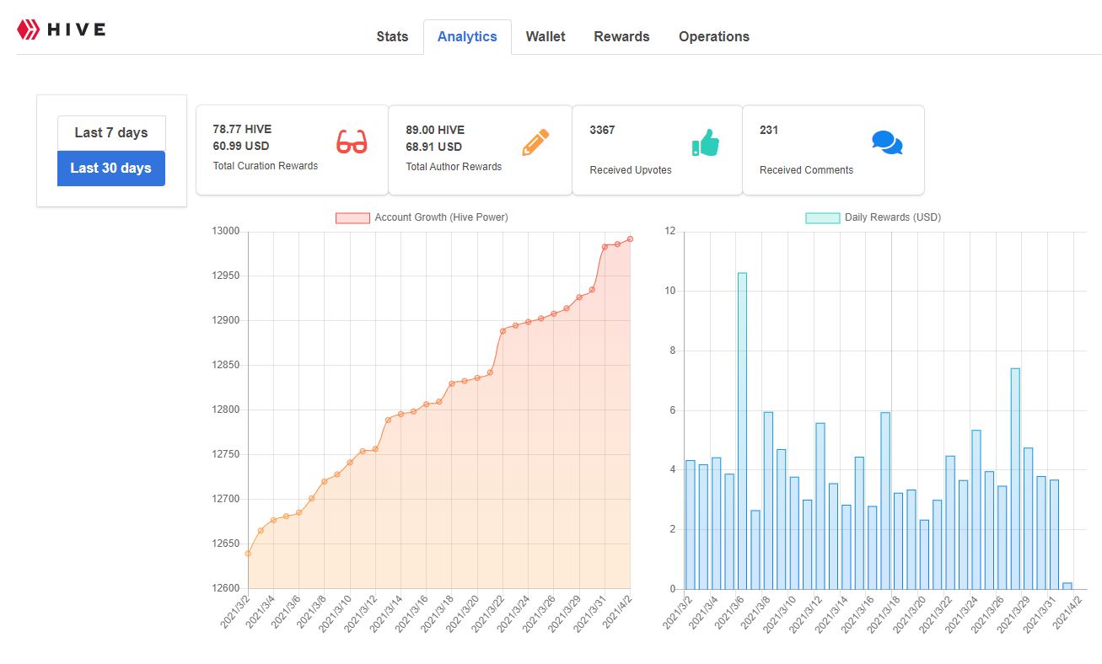Click the Hive logo icon
This screenshot has height=664, width=1102.
point(29,30)
